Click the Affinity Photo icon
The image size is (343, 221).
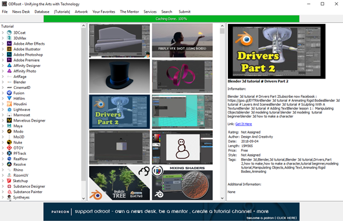(9, 71)
